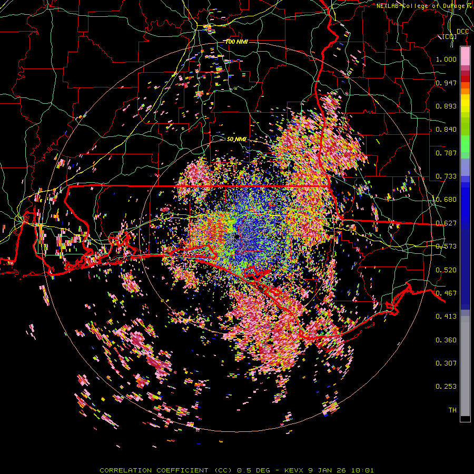Viewport: 474px width, 474px height.
Task: Click the TH threshold legend label
Action: (452, 410)
